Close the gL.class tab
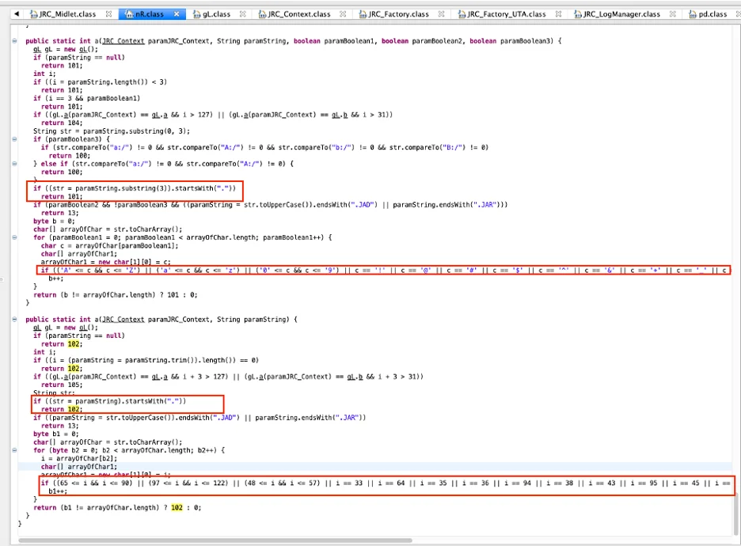The height and width of the screenshot is (546, 741). (241, 14)
